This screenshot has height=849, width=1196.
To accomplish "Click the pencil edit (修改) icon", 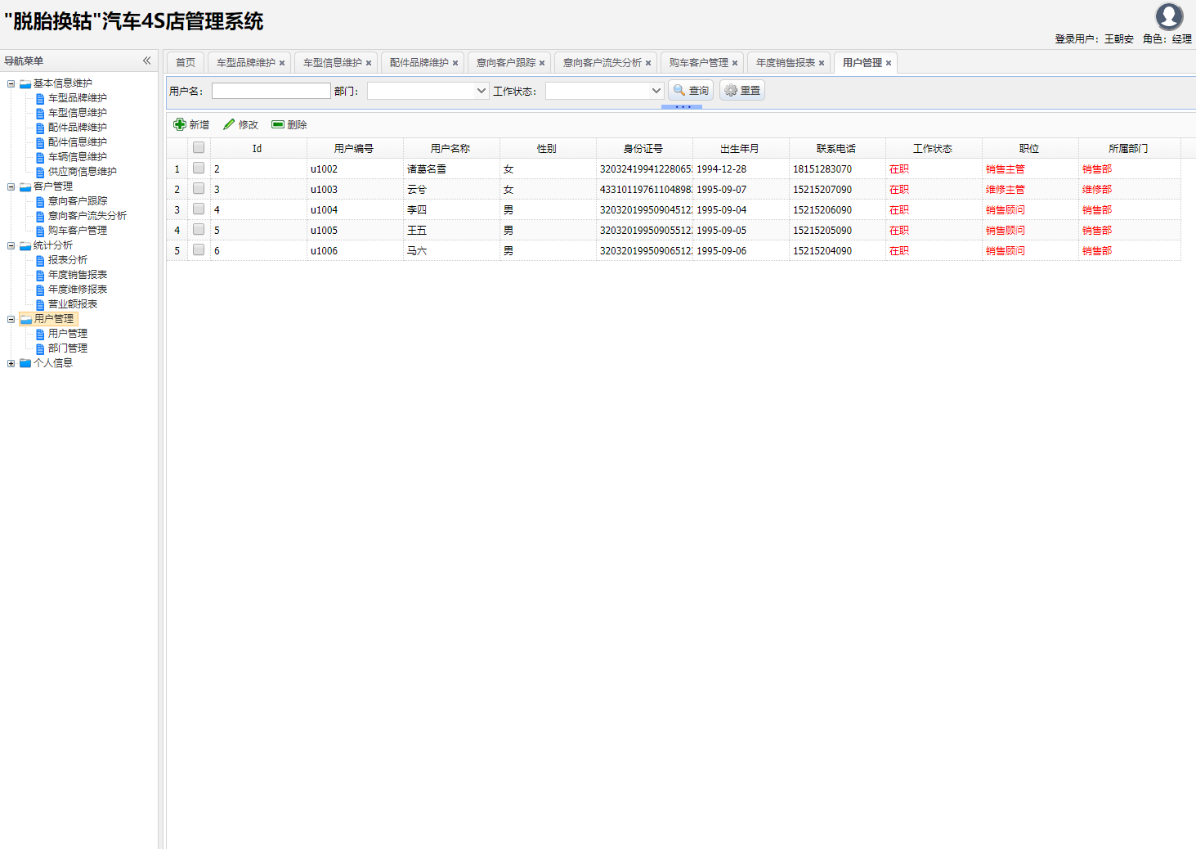I will pyautogui.click(x=229, y=124).
